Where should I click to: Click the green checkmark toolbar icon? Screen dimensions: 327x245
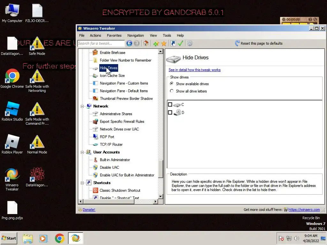pyautogui.click(x=180, y=43)
